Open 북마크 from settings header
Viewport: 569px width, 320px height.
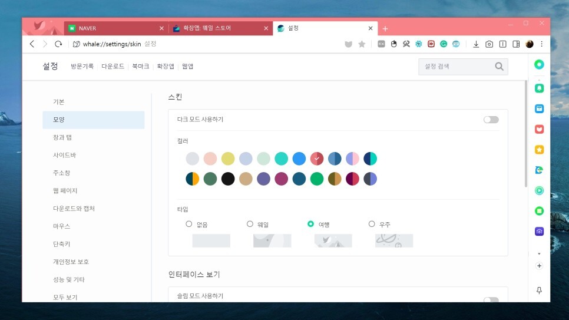[140, 66]
